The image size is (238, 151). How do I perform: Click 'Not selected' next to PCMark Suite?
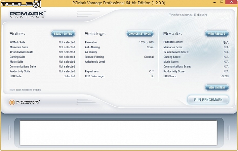pyautogui.click(x=67, y=42)
